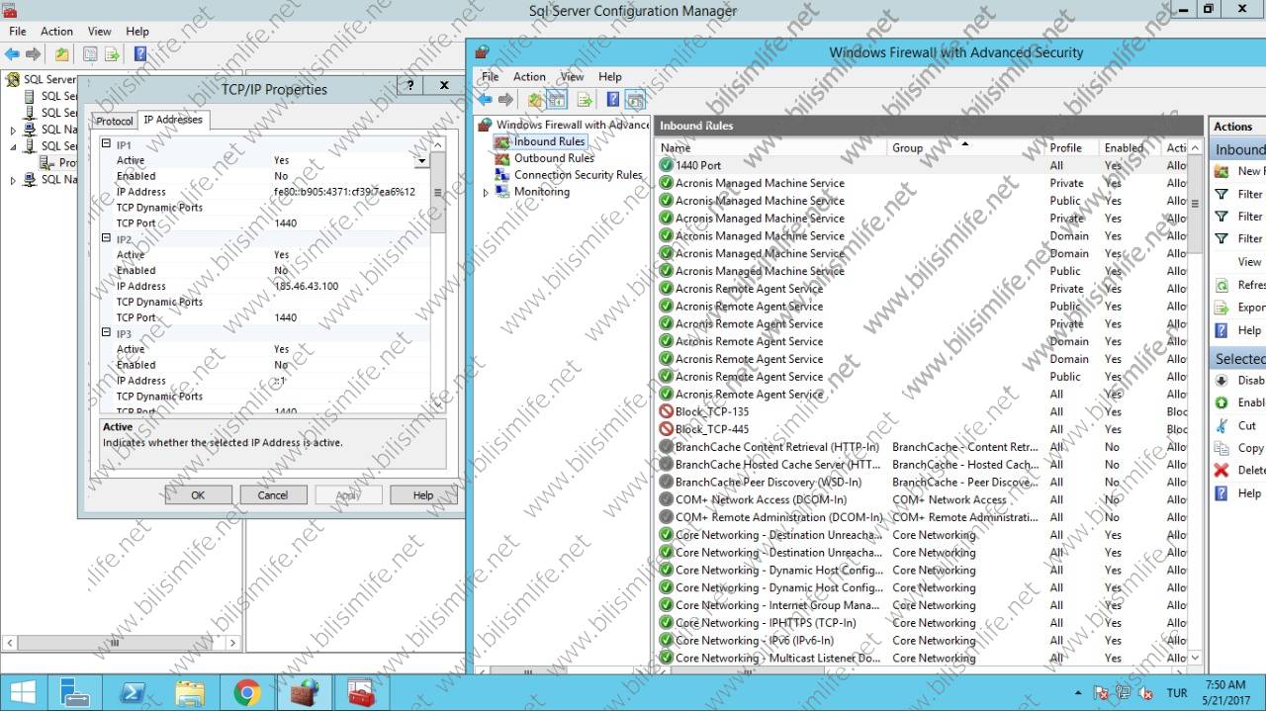The height and width of the screenshot is (711, 1266).
Task: Click Help icon in Firewall toolbar
Action: 613,100
